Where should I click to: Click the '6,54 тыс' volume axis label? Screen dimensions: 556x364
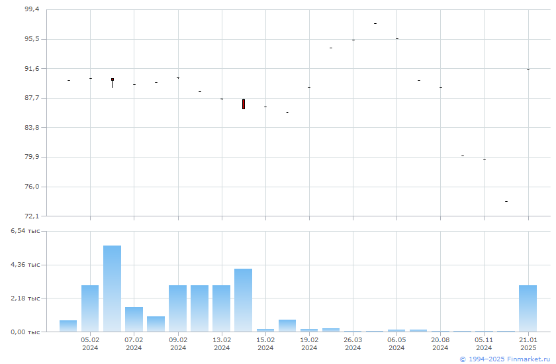(x=25, y=231)
